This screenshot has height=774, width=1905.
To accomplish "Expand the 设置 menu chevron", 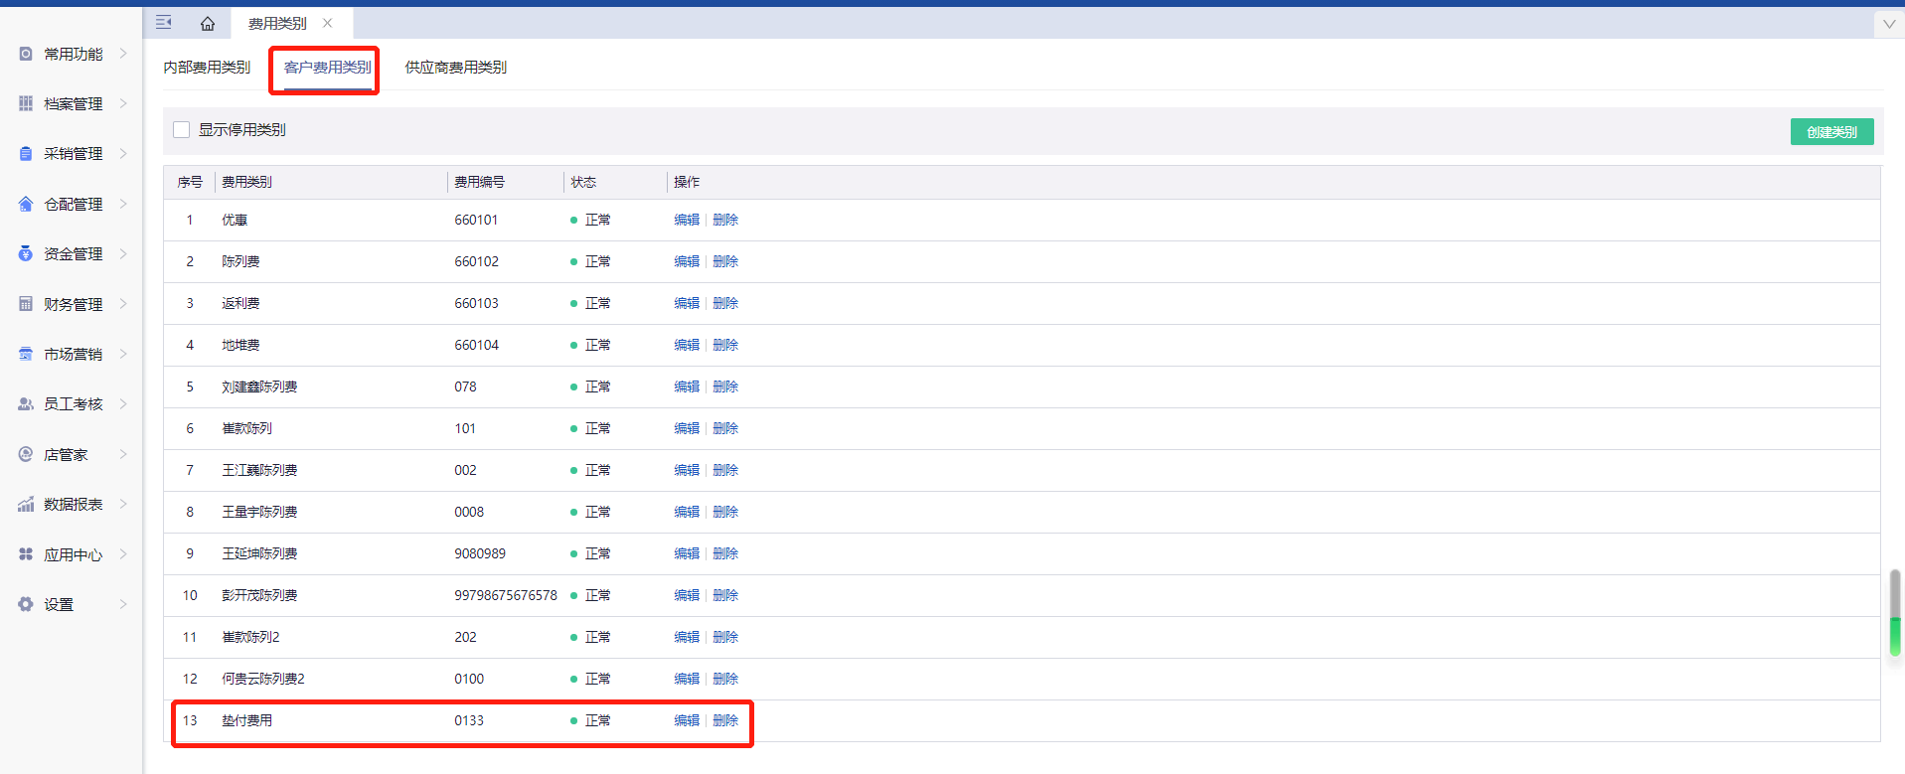I will tap(123, 604).
